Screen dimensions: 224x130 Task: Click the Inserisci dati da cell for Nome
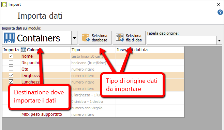[150, 56]
